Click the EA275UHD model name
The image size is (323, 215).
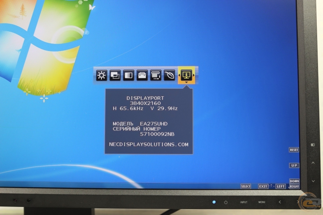[154, 124]
